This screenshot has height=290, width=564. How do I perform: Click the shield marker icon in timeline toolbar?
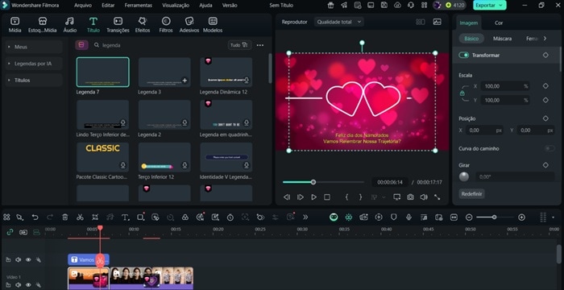click(x=393, y=217)
